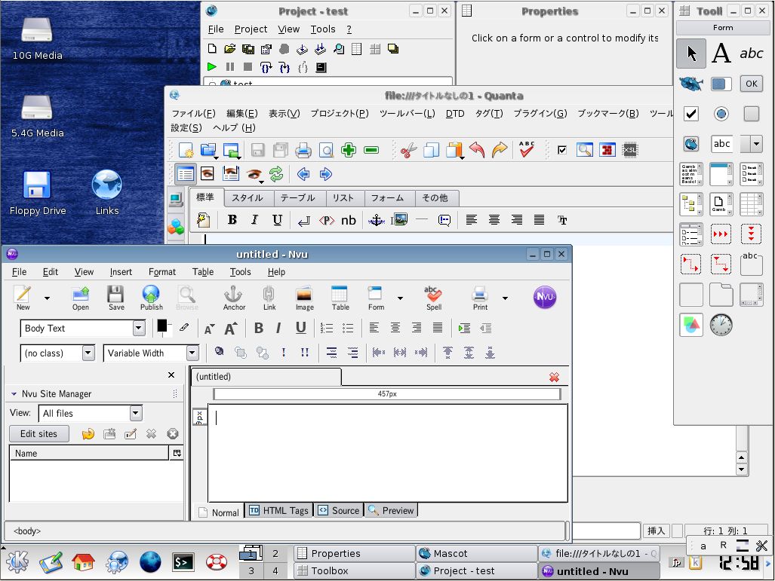Open the Variable Width font dropdown
Image resolution: width=775 pixels, height=581 pixels.
point(192,353)
